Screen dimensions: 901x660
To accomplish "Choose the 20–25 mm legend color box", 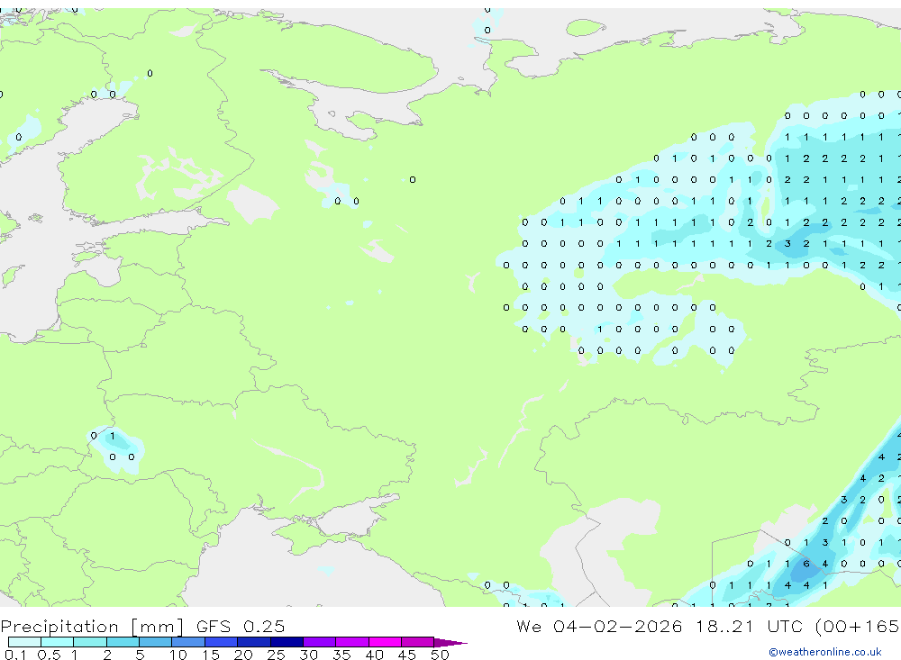I will point(254,642).
